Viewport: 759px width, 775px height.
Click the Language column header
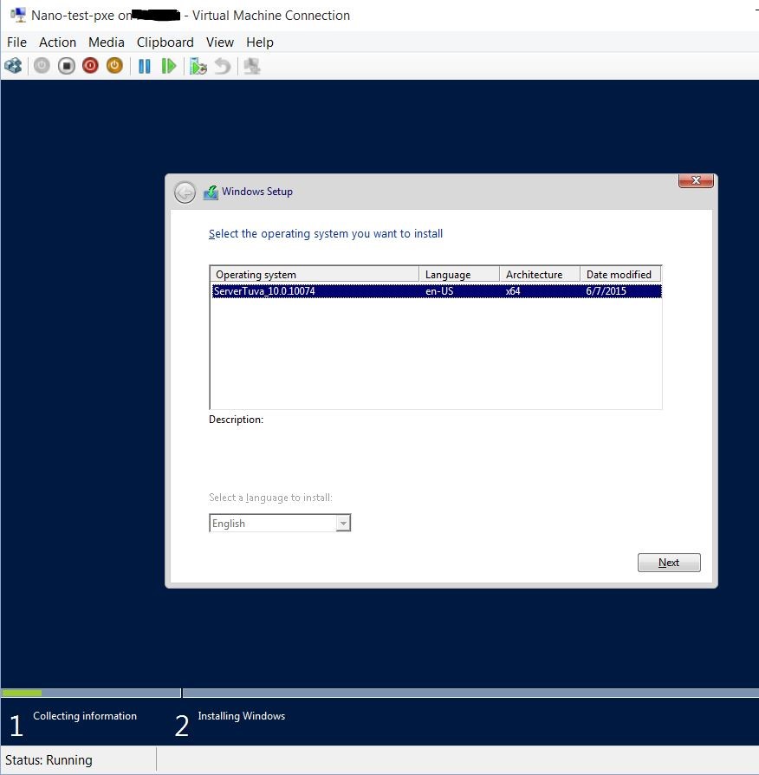(x=459, y=274)
